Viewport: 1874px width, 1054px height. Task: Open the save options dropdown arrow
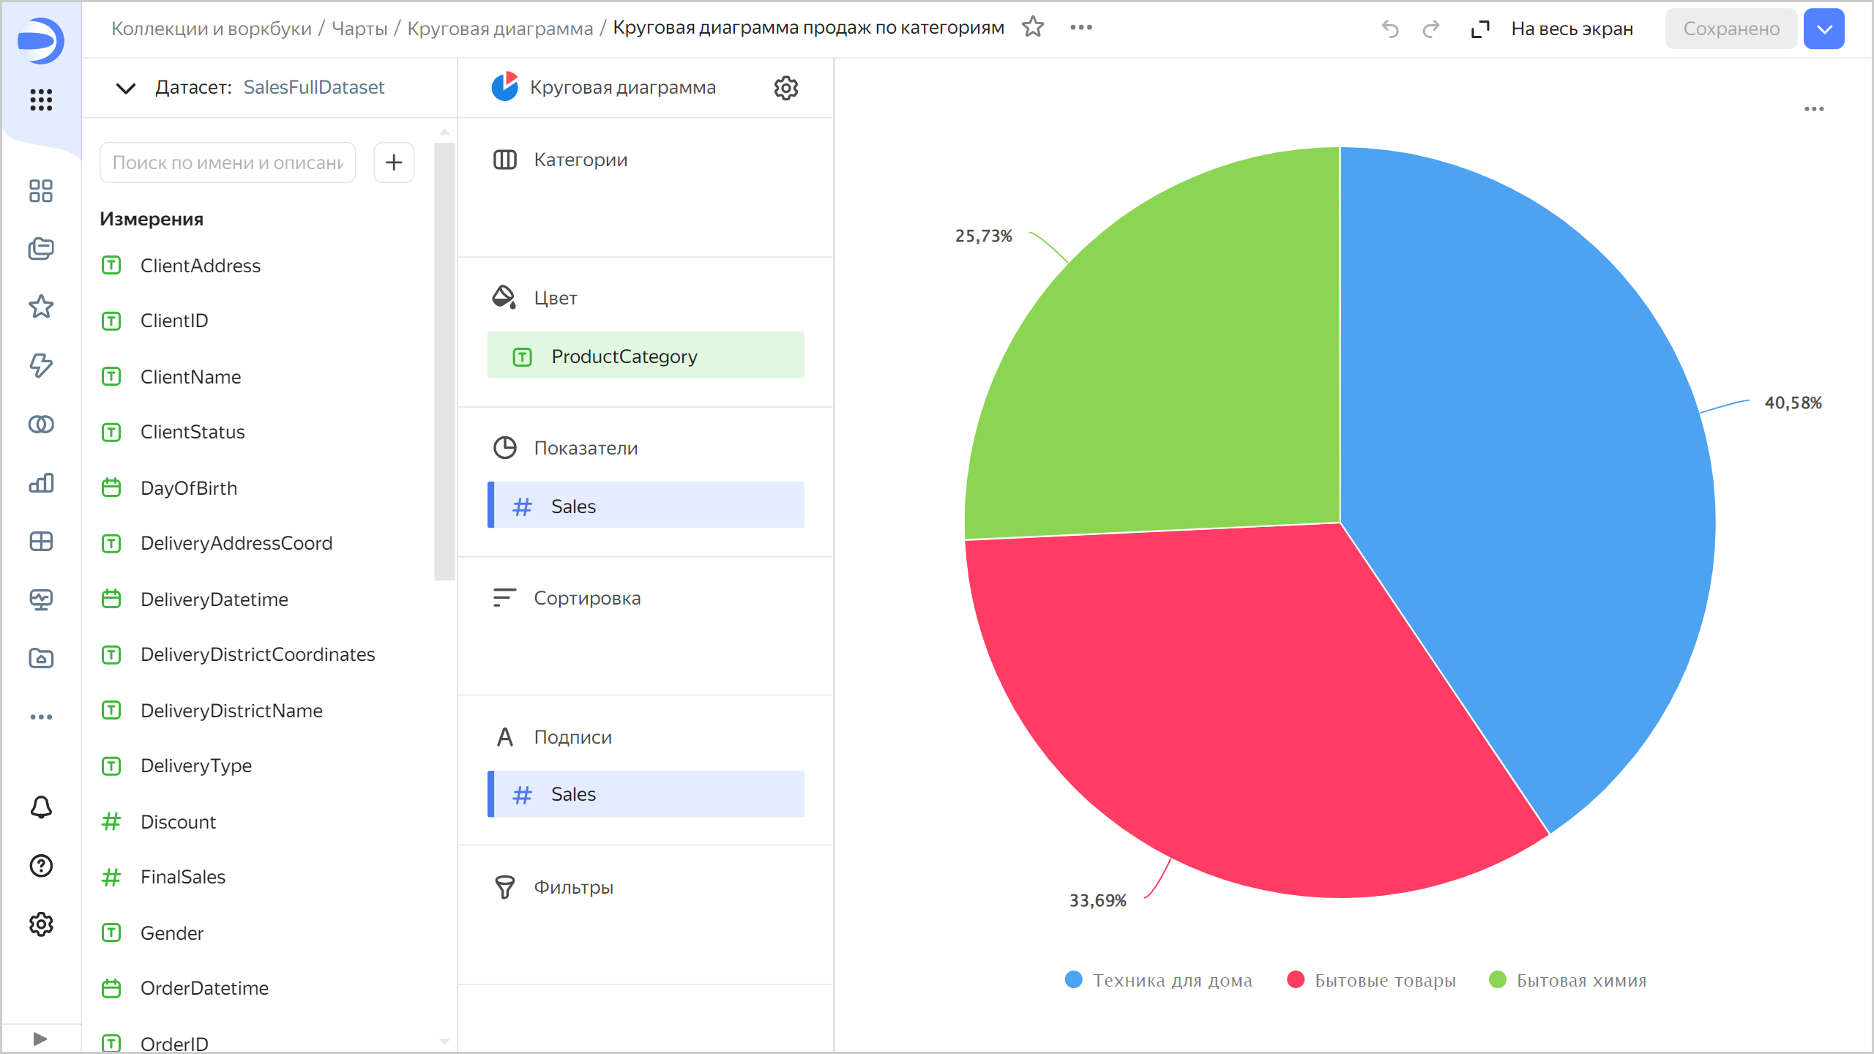point(1823,29)
